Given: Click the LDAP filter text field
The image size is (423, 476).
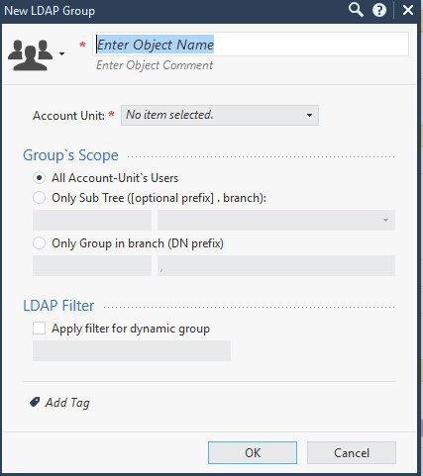Looking at the screenshot, I should (132, 350).
